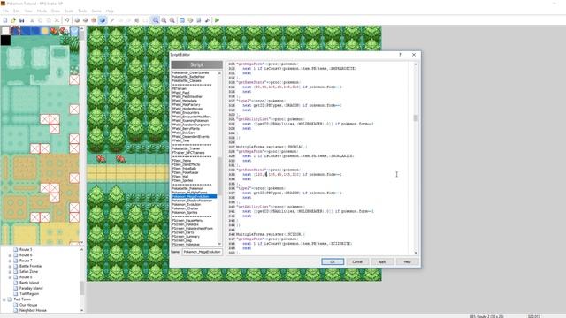Click the Open Project toolbar icon
This screenshot has width=566, height=318.
click(13, 20)
